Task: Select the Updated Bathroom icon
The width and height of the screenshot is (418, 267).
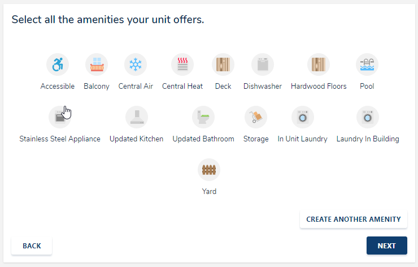Action: (203, 117)
